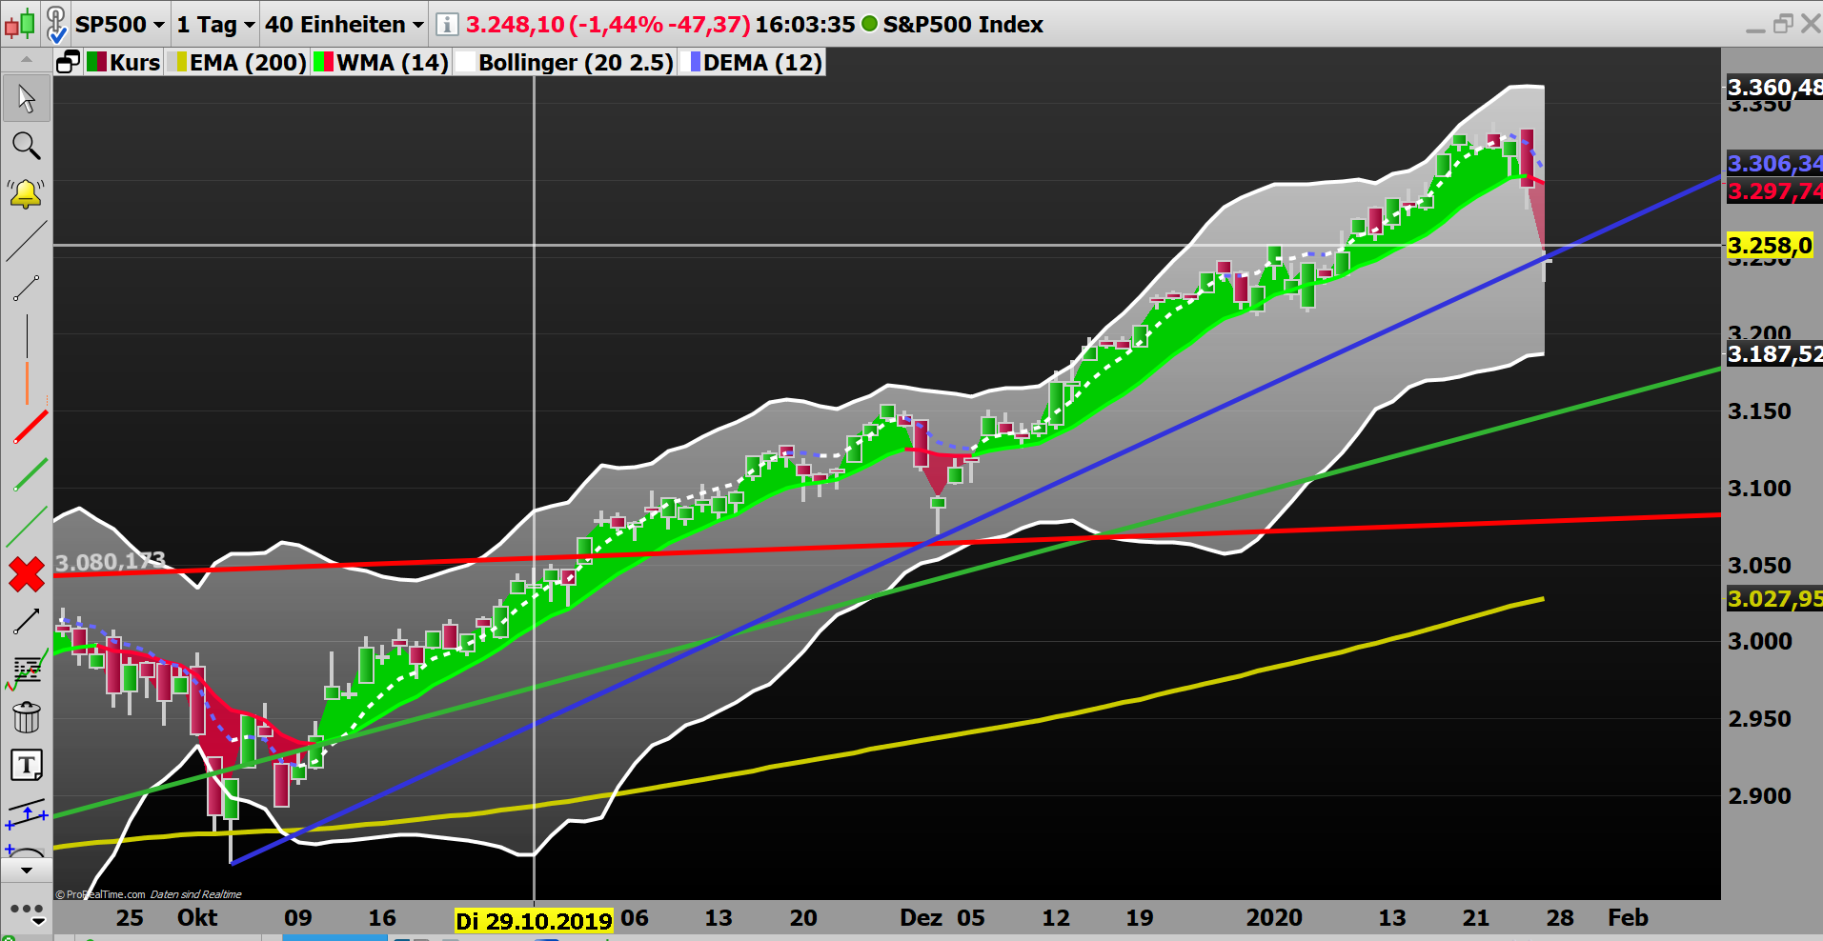
Task: Select the red X erase tool
Action: pyautogui.click(x=26, y=573)
